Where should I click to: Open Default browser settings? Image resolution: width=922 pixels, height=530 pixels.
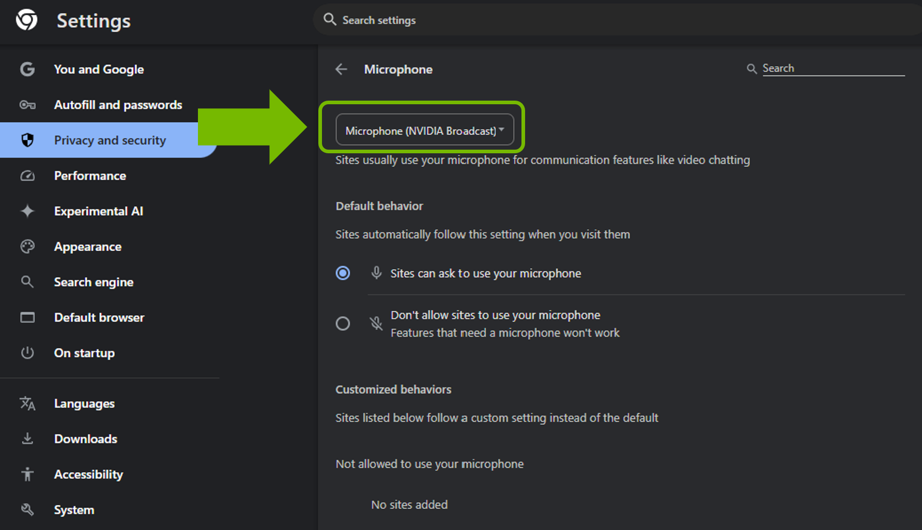[99, 317]
